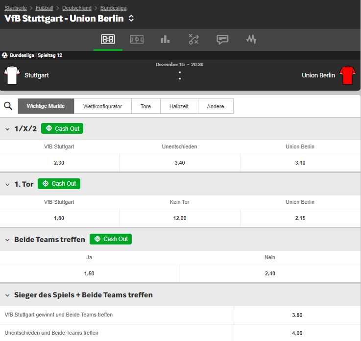
Task: Select Unentschieden odds 3,40
Action: pos(180,163)
